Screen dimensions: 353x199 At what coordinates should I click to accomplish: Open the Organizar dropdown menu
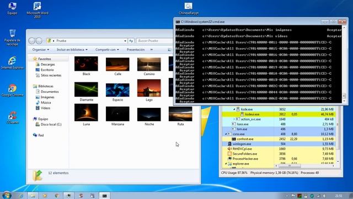40,50
